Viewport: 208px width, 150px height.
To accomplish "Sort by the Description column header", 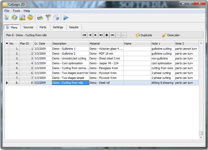I will tap(70, 44).
